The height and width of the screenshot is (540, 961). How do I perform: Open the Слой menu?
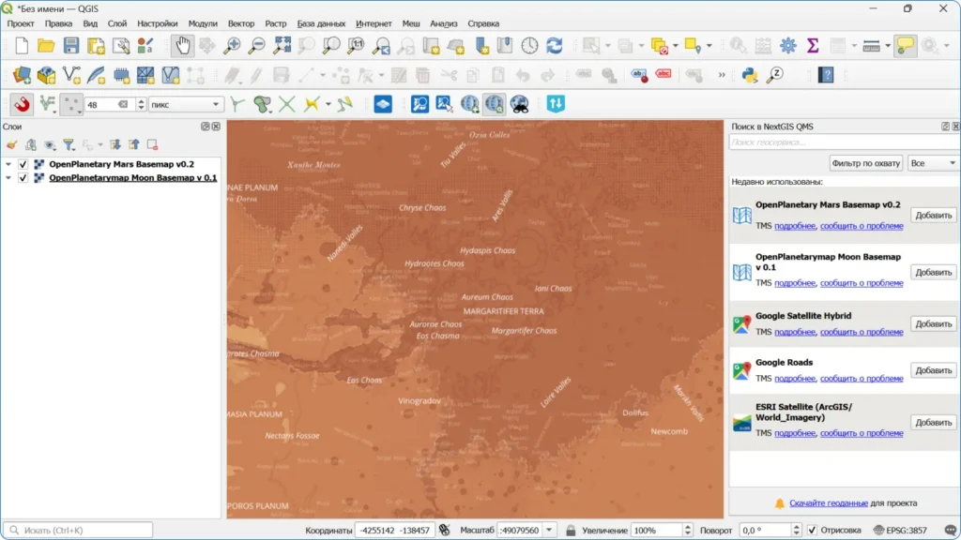117,23
